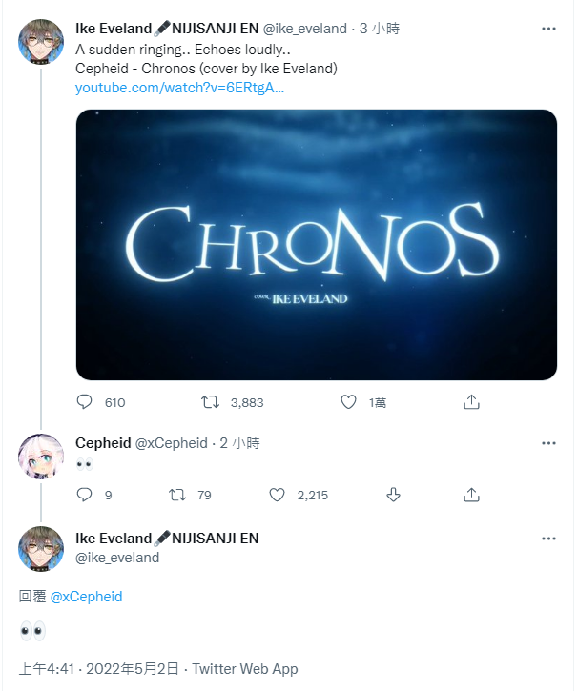The height and width of the screenshot is (691, 578).
Task: Share the Chronos cover tweet
Action: (x=471, y=402)
